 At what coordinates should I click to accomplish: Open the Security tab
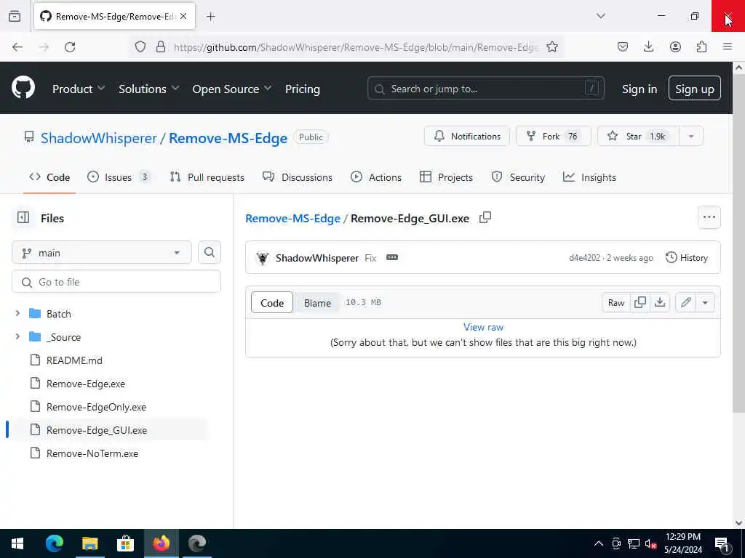518,177
